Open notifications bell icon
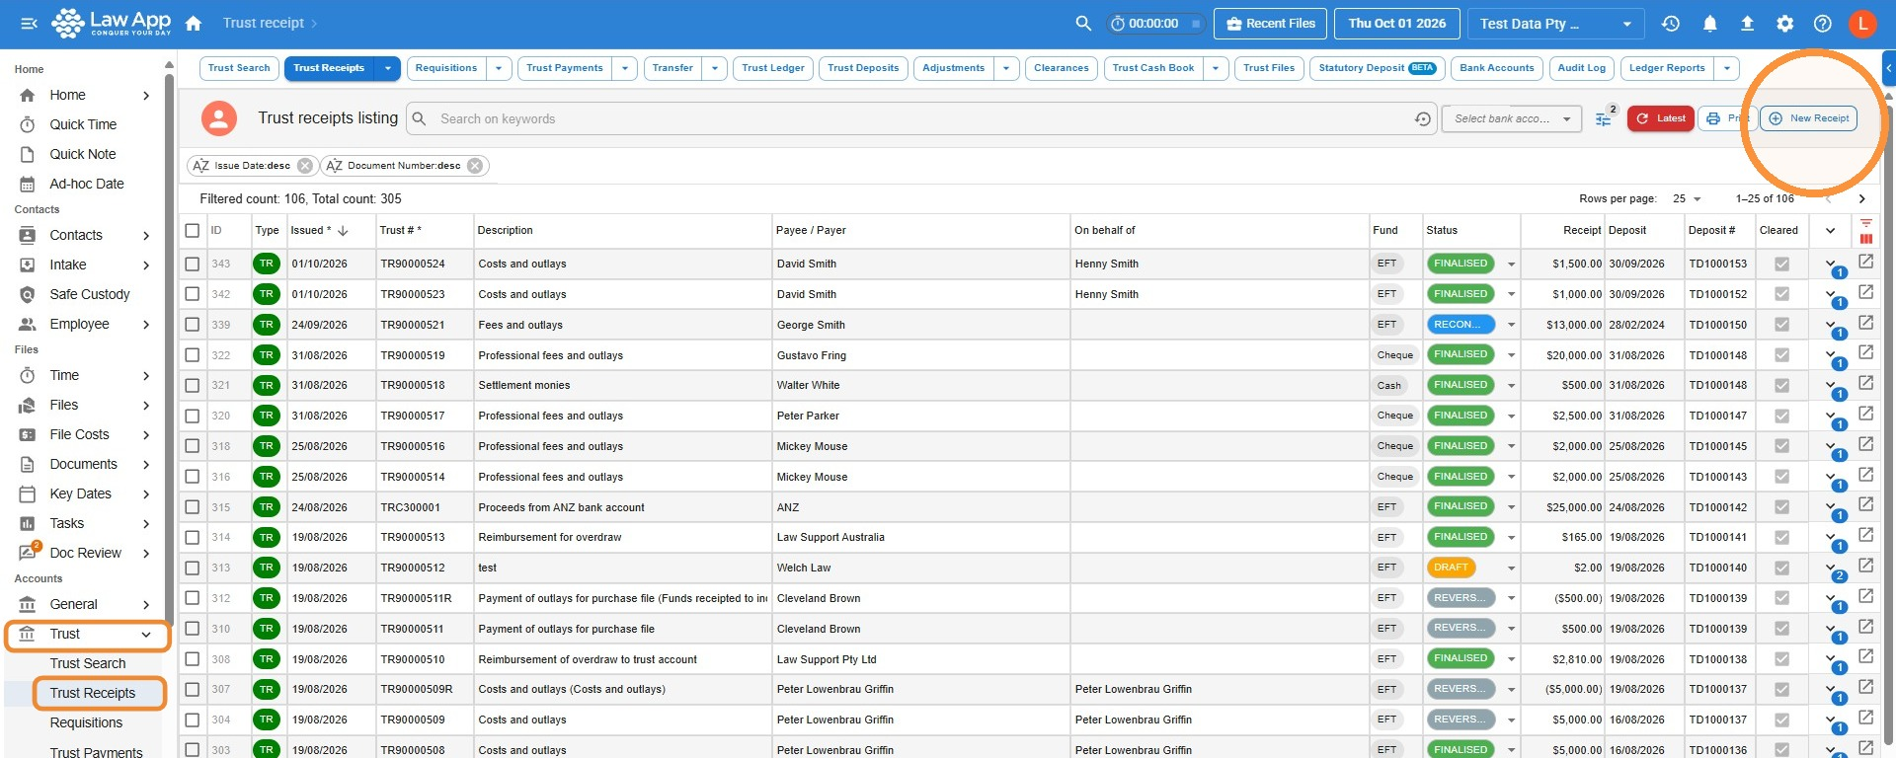 [1709, 23]
